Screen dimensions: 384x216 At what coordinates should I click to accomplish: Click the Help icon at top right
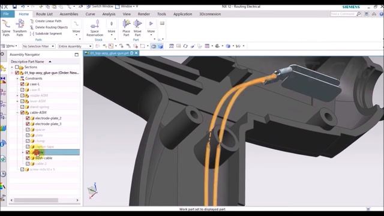click(x=382, y=14)
